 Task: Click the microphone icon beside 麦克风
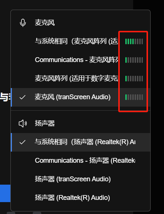(x=23, y=23)
